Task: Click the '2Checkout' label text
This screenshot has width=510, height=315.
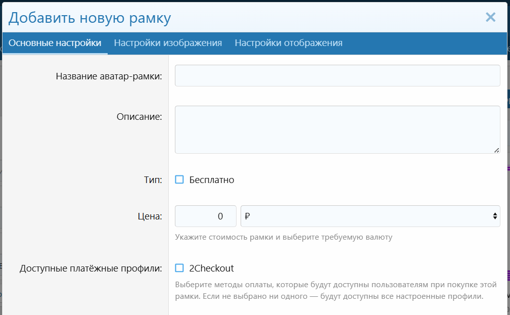Action: pyautogui.click(x=211, y=268)
